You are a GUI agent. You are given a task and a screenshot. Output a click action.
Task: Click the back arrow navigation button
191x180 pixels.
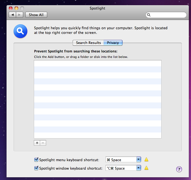coord(13,15)
